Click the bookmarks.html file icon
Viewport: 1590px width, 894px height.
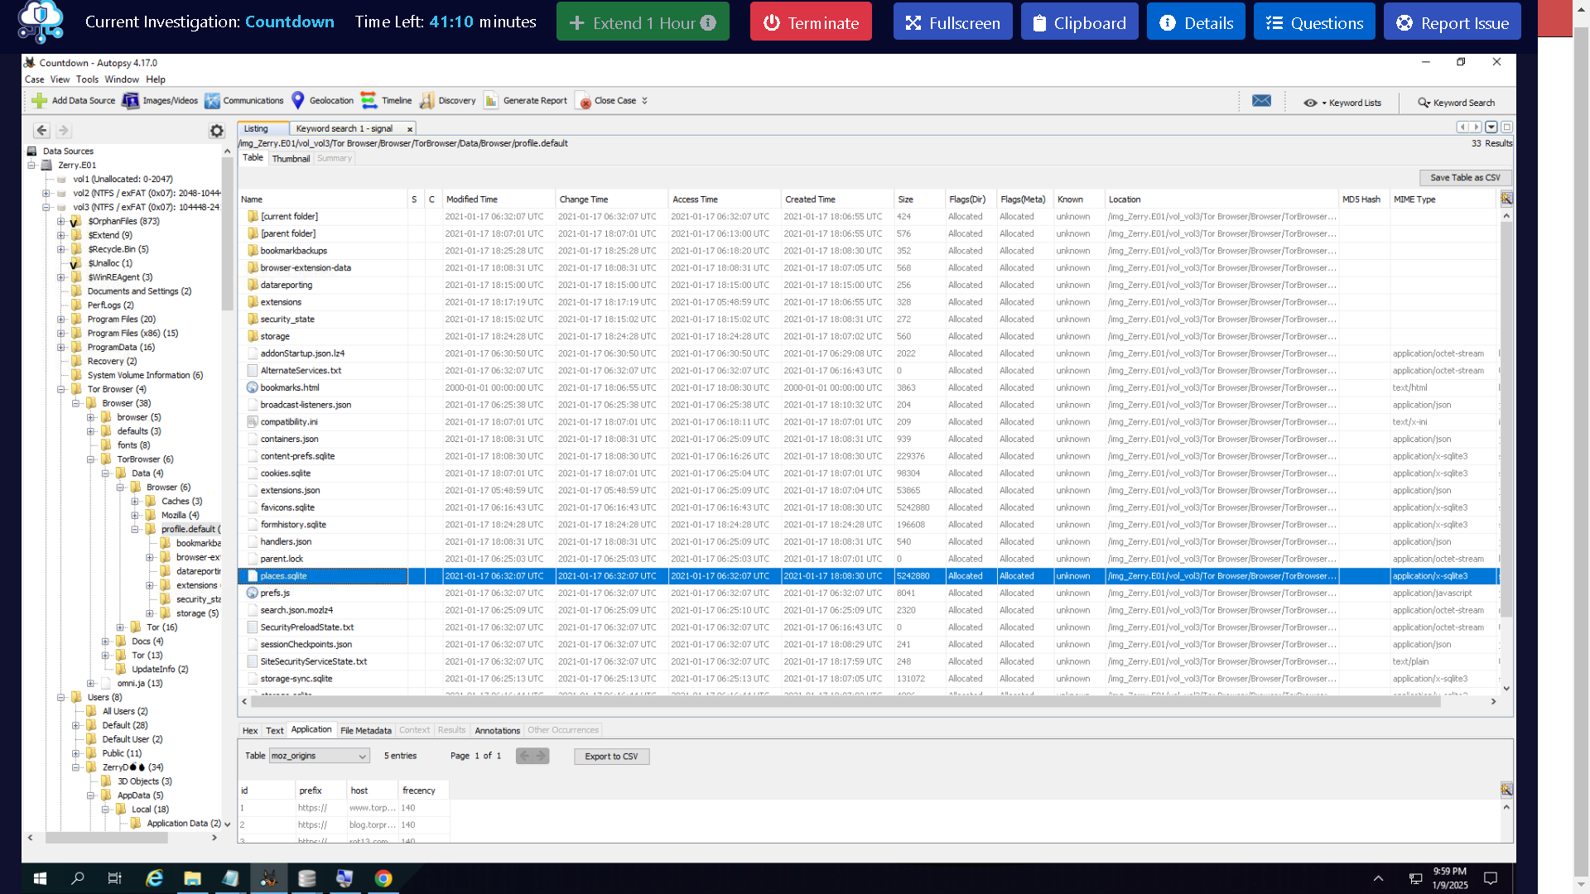pos(253,387)
